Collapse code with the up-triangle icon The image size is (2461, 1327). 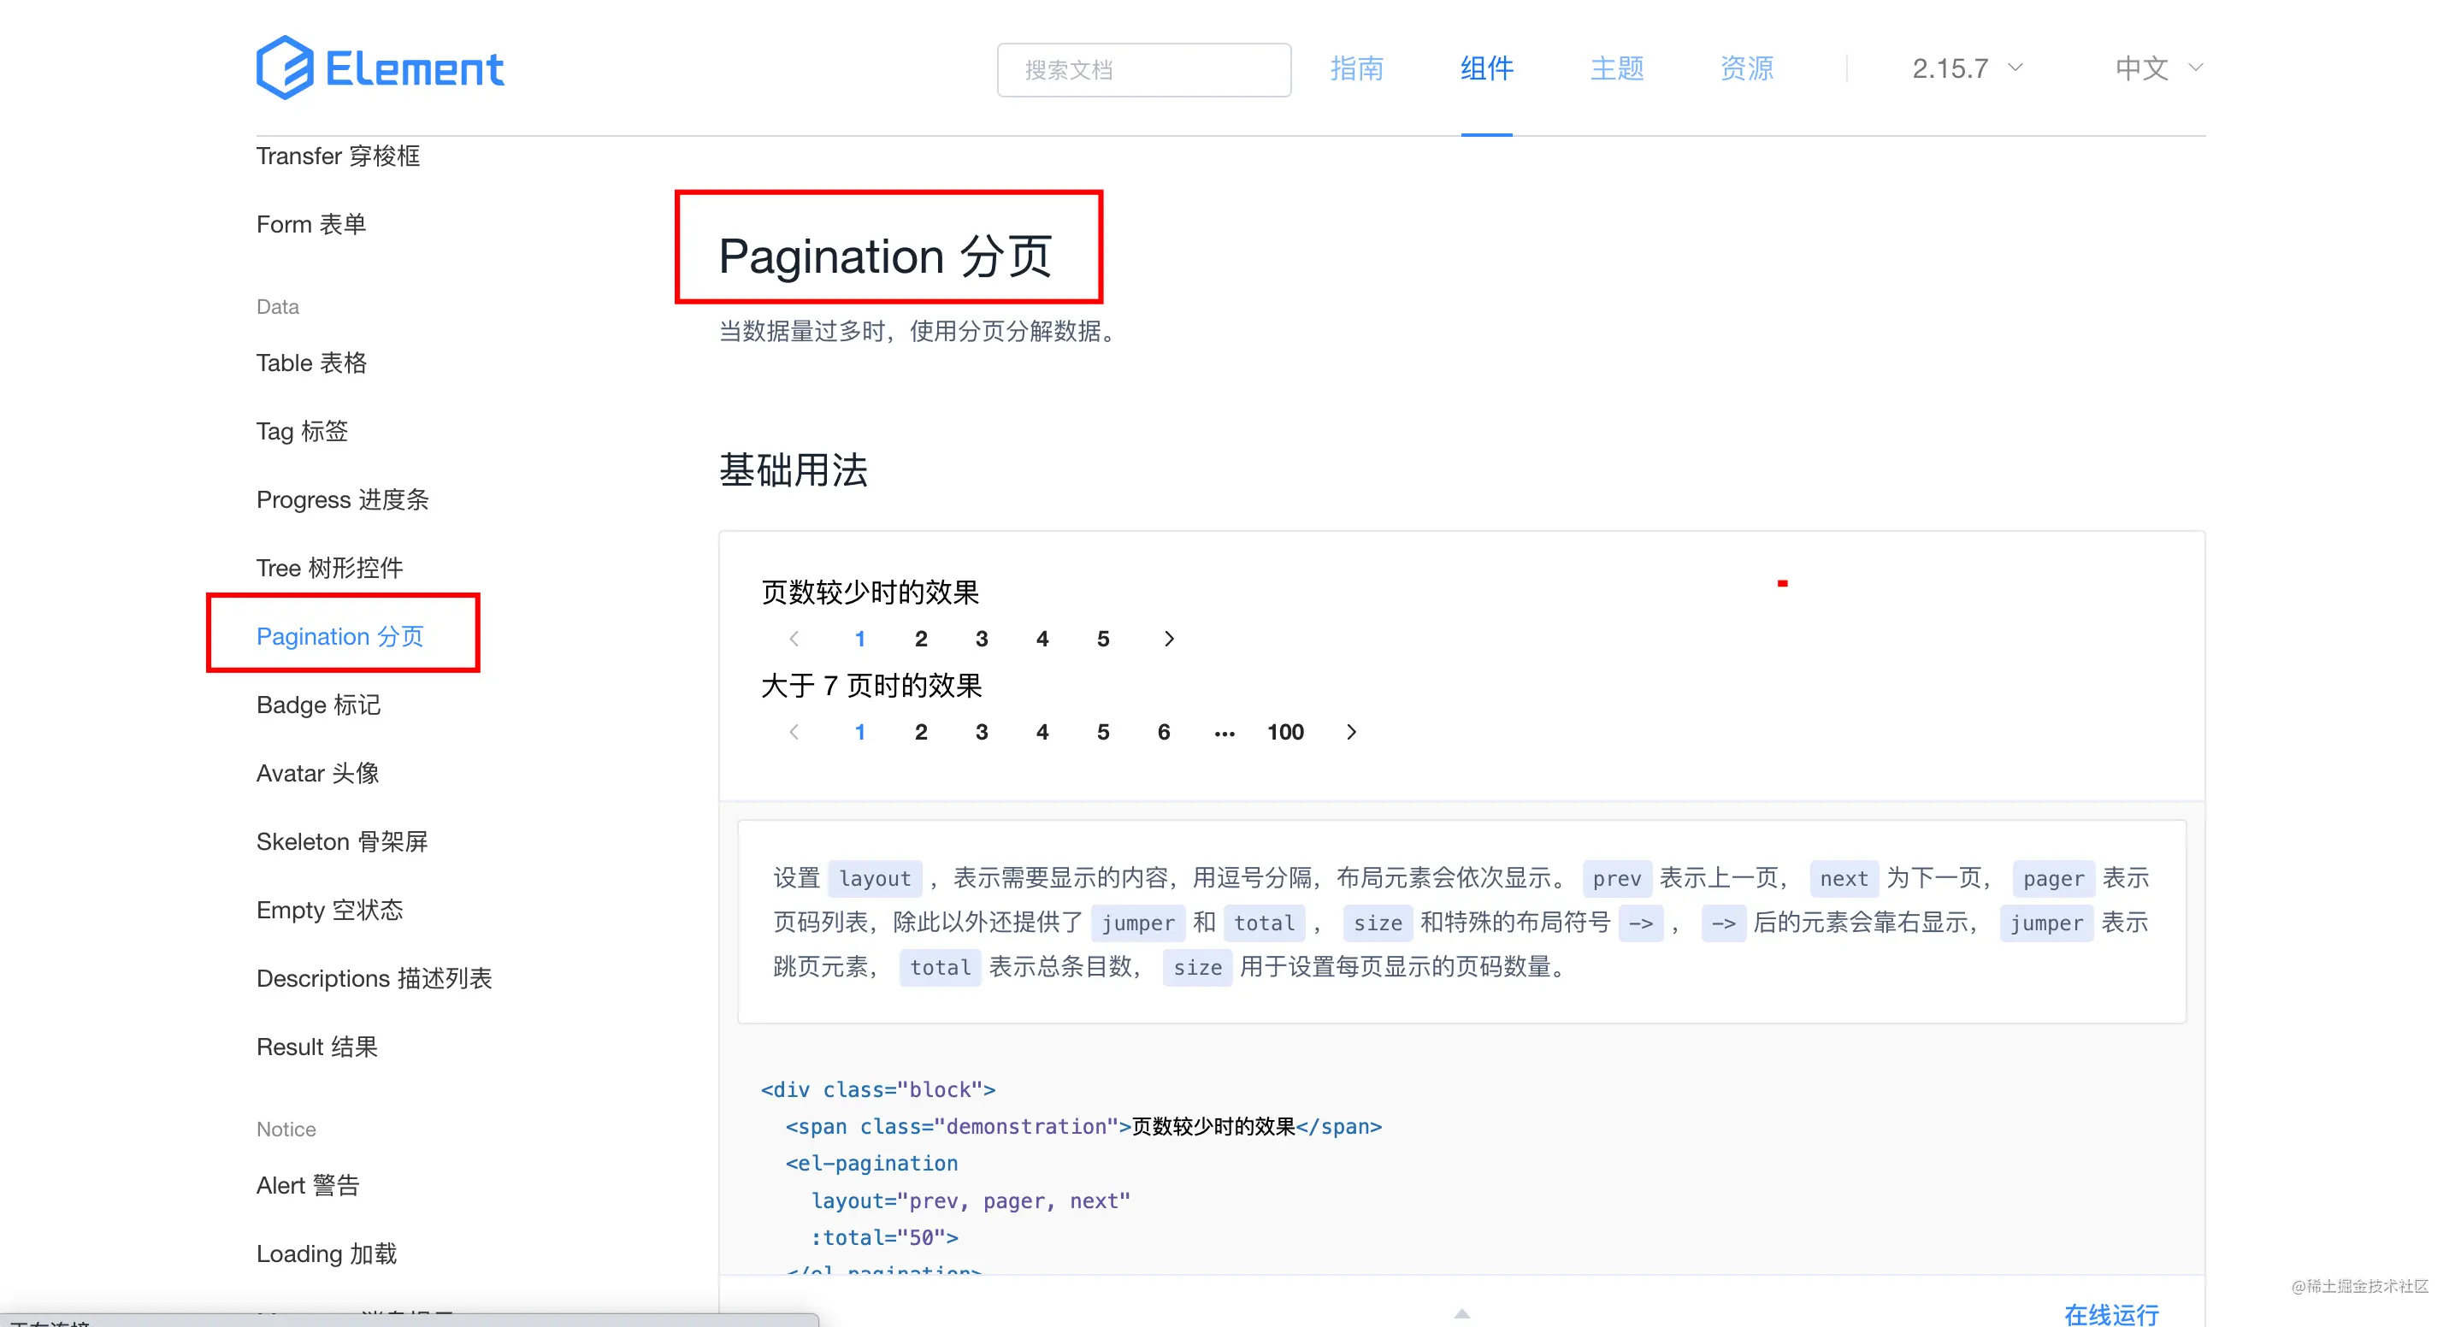[1461, 1313]
